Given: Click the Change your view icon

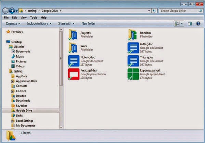Looking at the screenshot, I should pos(177,23).
